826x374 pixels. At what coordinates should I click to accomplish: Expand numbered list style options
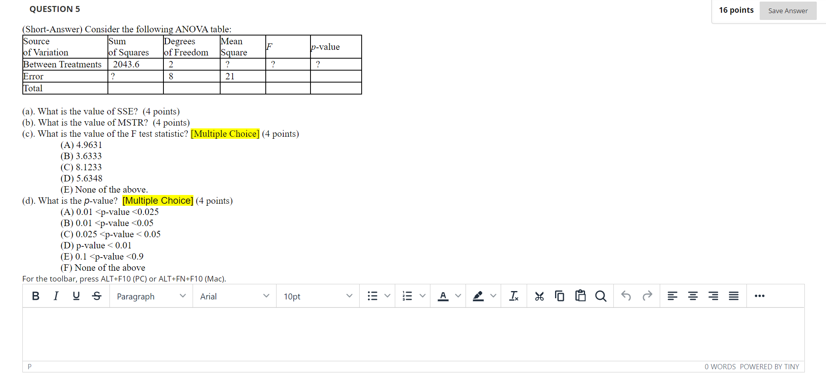[422, 296]
